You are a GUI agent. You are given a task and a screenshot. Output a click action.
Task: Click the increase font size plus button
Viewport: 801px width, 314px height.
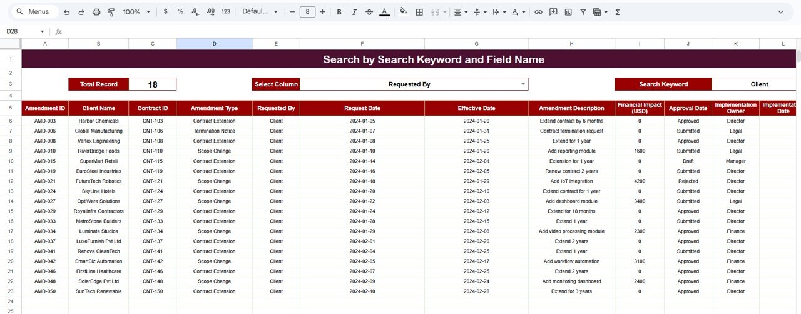point(322,12)
